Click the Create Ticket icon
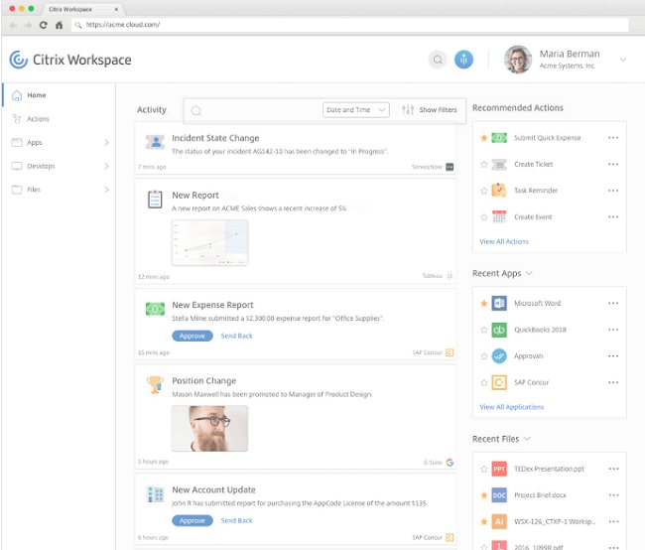This screenshot has height=550, width=645. [499, 164]
